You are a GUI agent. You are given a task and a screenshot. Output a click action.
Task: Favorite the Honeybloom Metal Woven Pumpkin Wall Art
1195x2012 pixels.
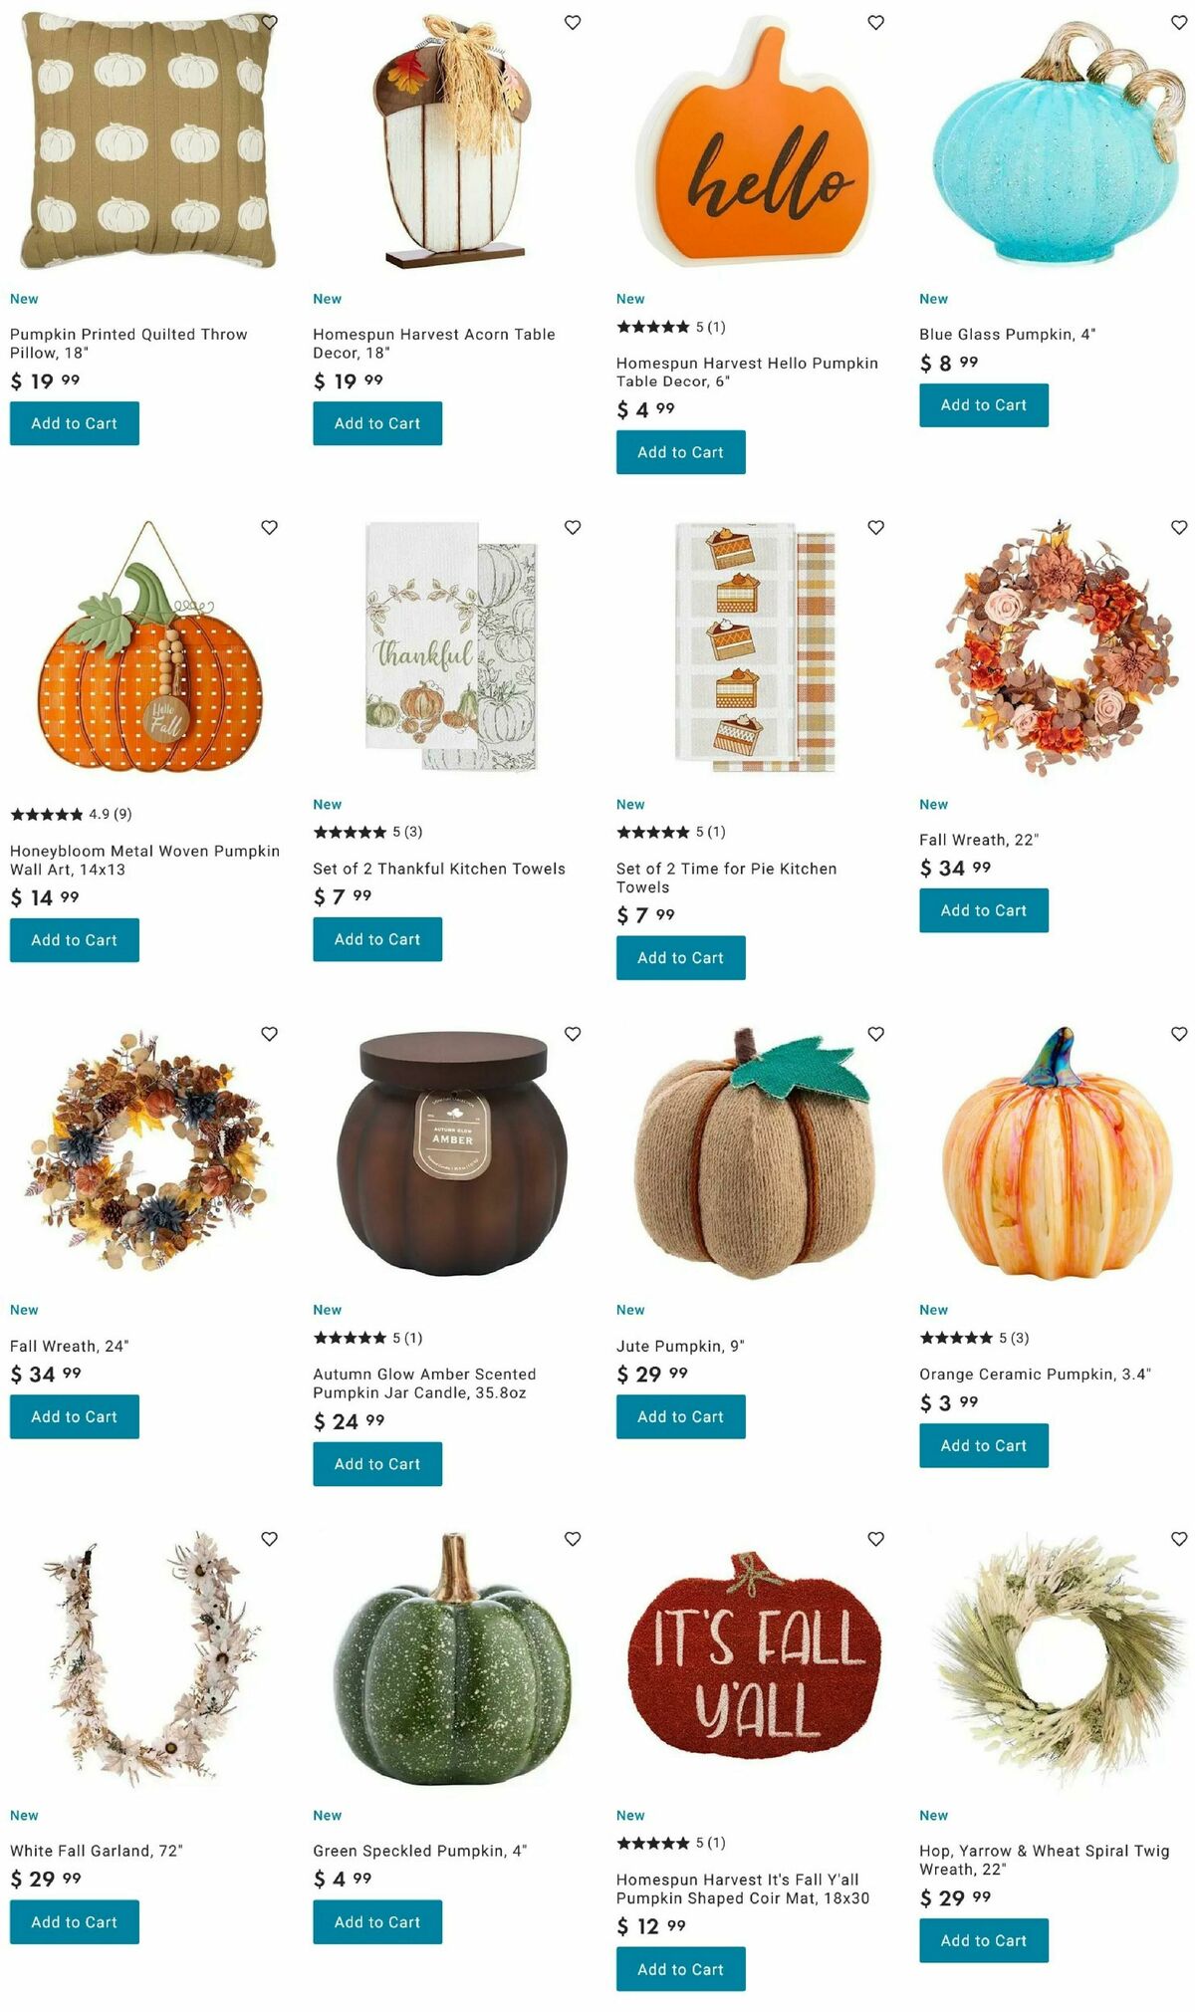[269, 527]
